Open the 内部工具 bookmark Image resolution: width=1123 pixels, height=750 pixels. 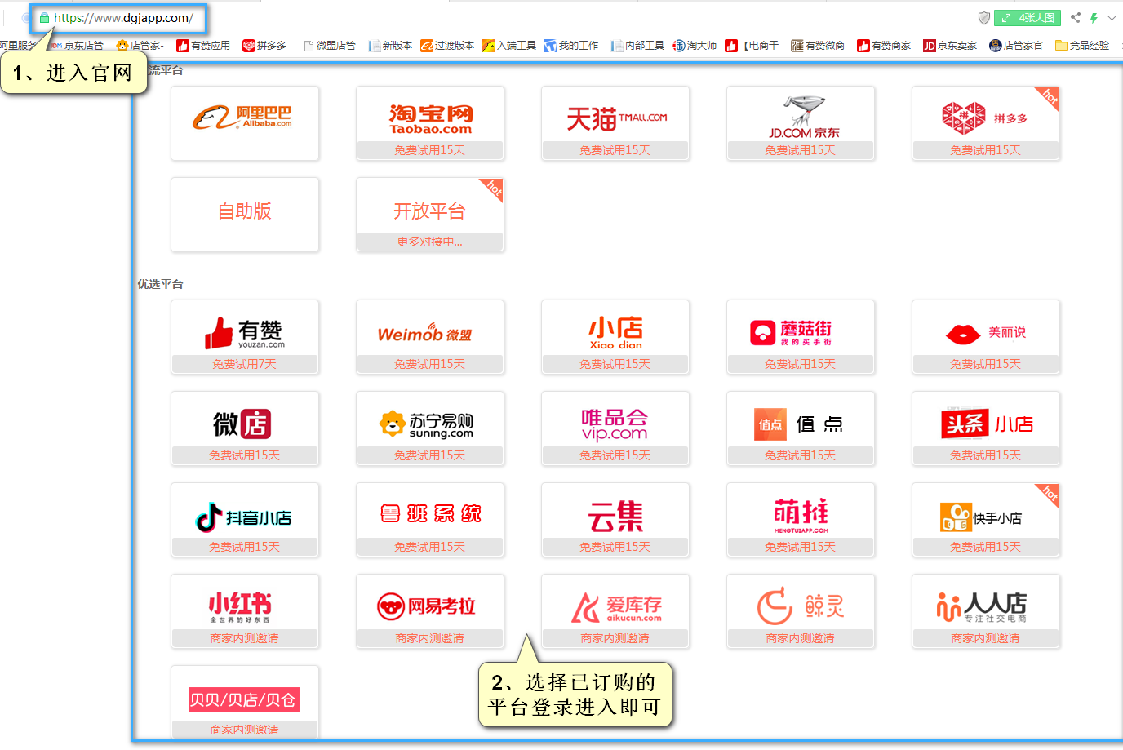(637, 46)
